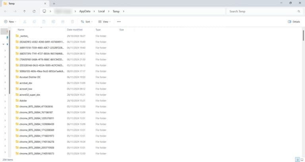The image size is (305, 162).
Task: Open the _norton_ folder icon
Action: pos(17,36)
